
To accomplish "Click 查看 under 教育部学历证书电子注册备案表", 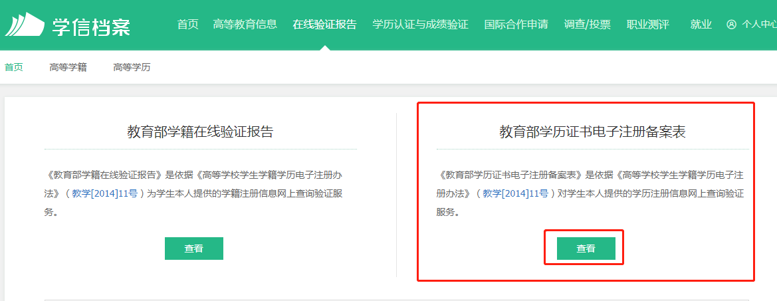I will (x=586, y=249).
